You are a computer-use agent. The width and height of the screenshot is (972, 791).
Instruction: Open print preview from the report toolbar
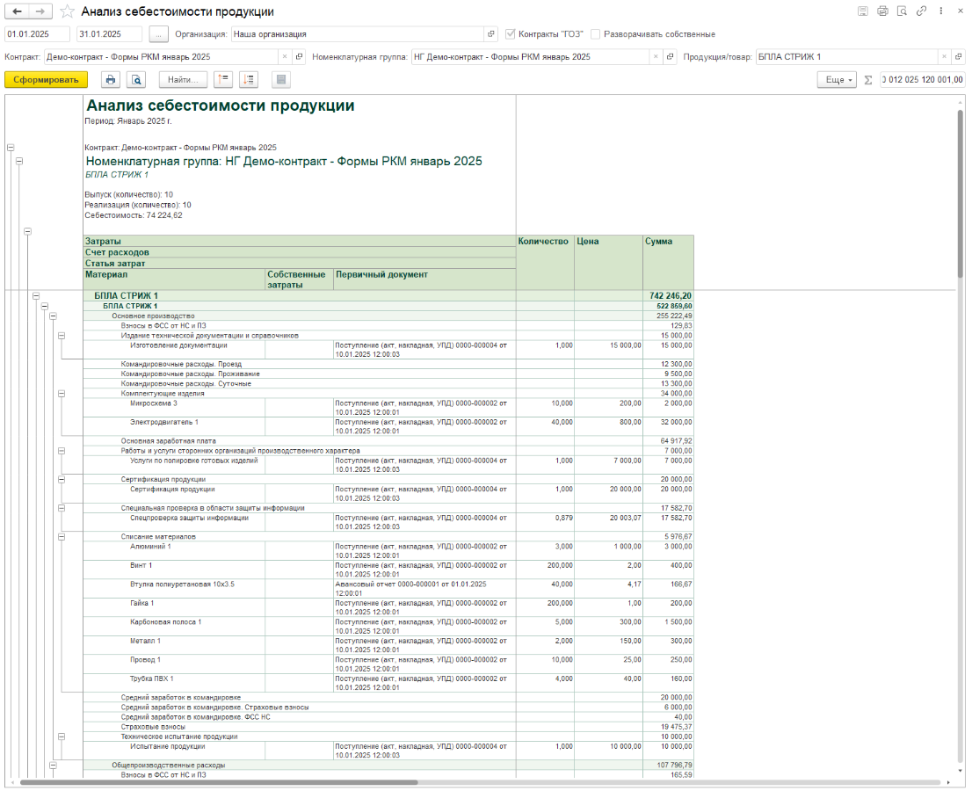coord(136,80)
